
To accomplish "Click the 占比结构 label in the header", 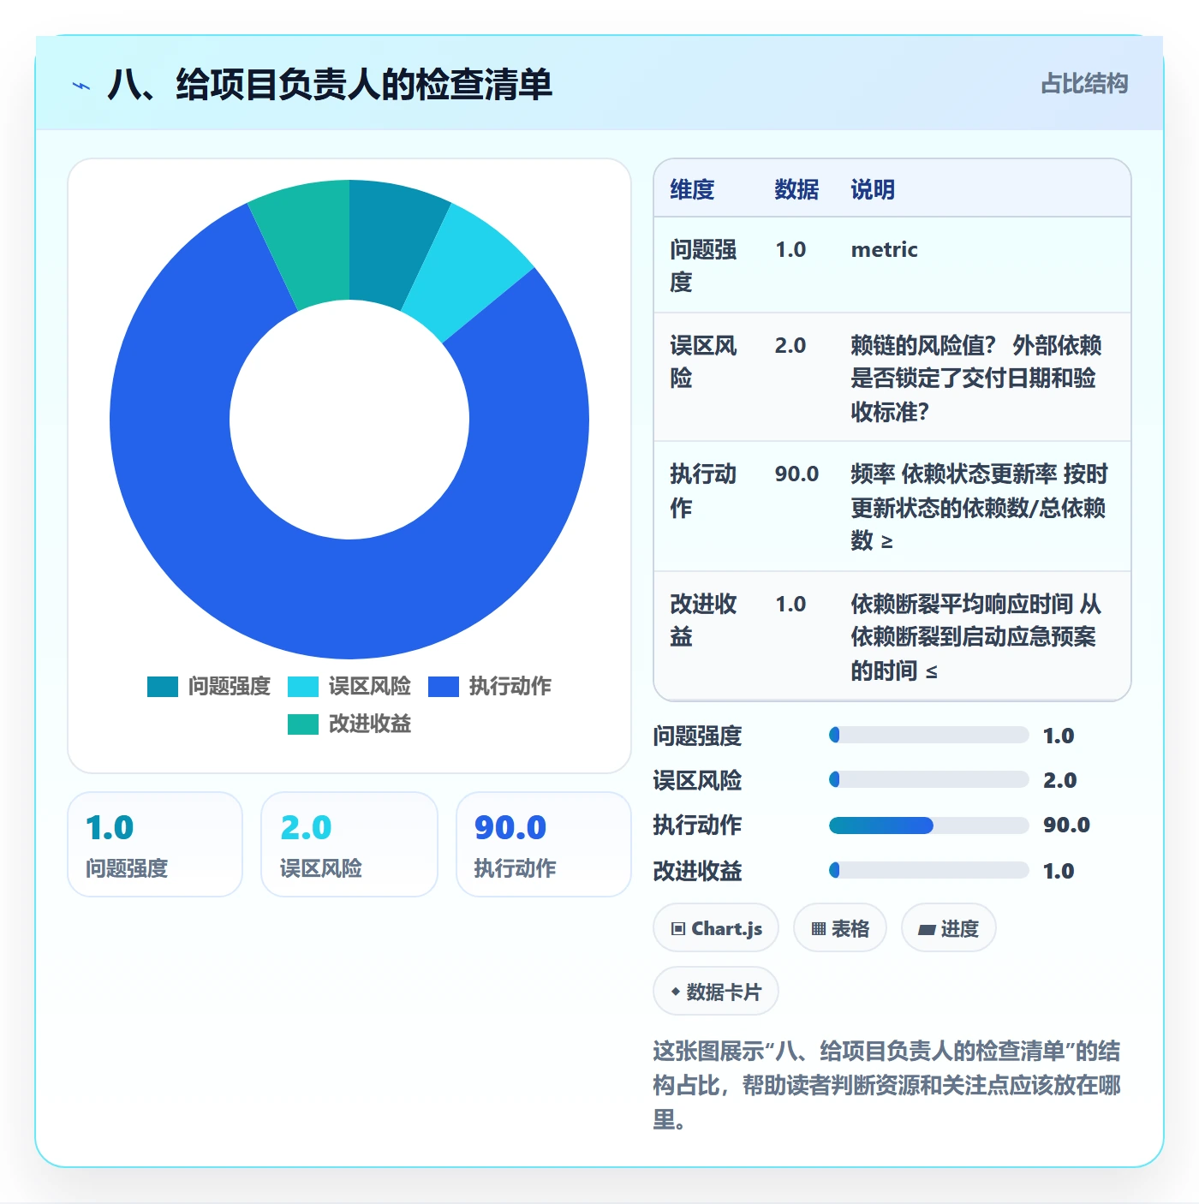I will point(1084,84).
